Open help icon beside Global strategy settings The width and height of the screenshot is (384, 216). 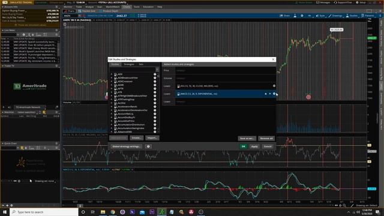[x=148, y=146]
